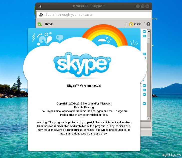Click the contact list scrollbar up arrow
182x158 pixels.
click(149, 31)
